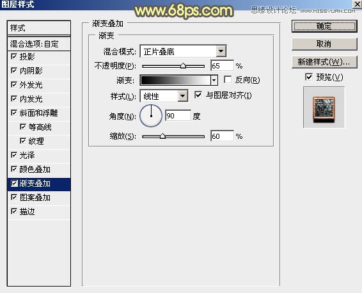Click the opacity value field showing 65

(222, 66)
